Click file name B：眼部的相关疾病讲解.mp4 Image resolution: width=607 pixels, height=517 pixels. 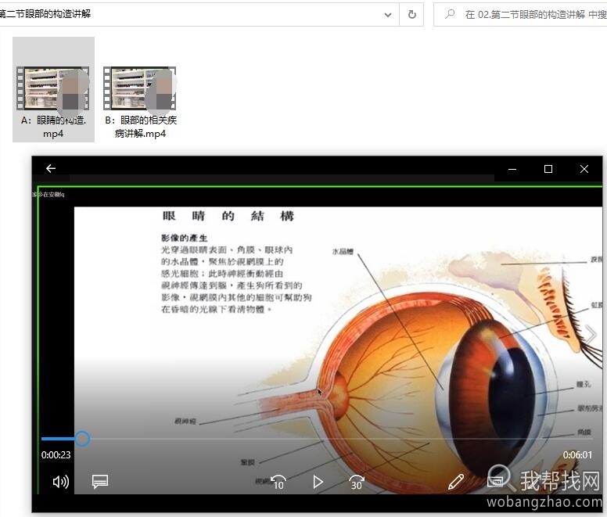click(x=141, y=127)
